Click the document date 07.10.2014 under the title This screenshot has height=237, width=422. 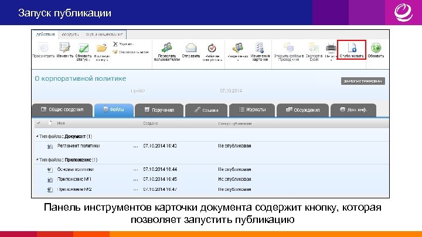(231, 91)
